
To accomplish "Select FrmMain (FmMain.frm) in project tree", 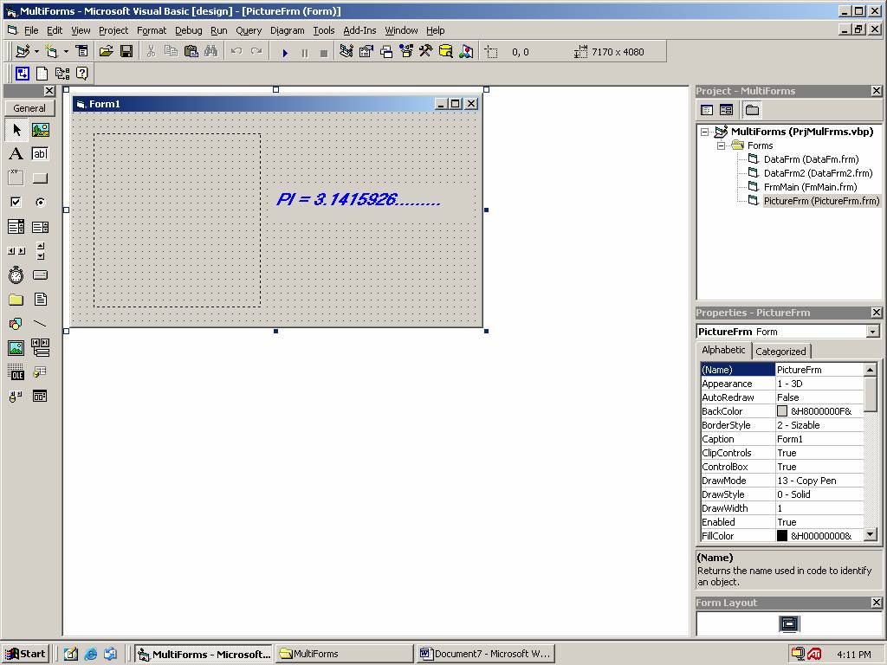I will [x=809, y=187].
